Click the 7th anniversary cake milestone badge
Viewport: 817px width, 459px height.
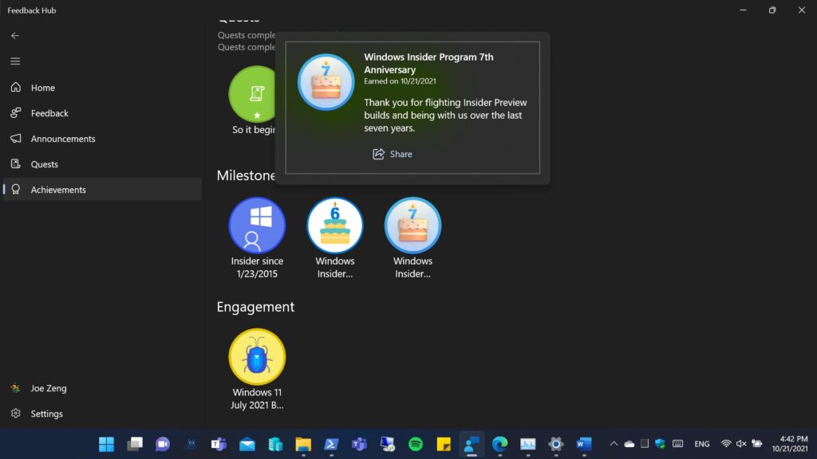(x=412, y=226)
